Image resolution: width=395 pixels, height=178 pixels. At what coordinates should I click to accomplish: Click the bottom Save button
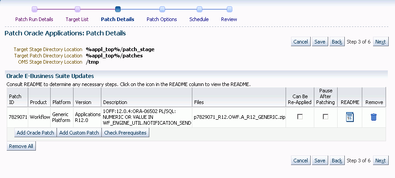320,161
